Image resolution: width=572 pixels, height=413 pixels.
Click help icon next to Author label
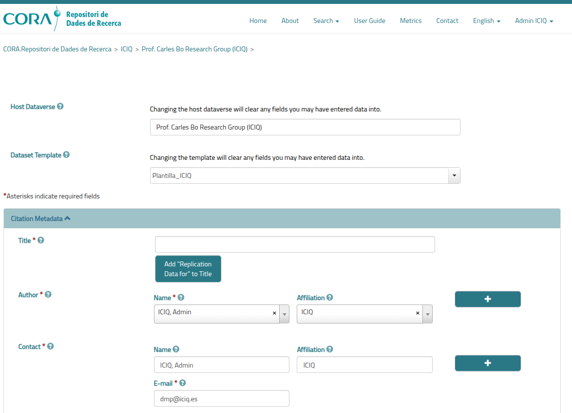(x=48, y=295)
